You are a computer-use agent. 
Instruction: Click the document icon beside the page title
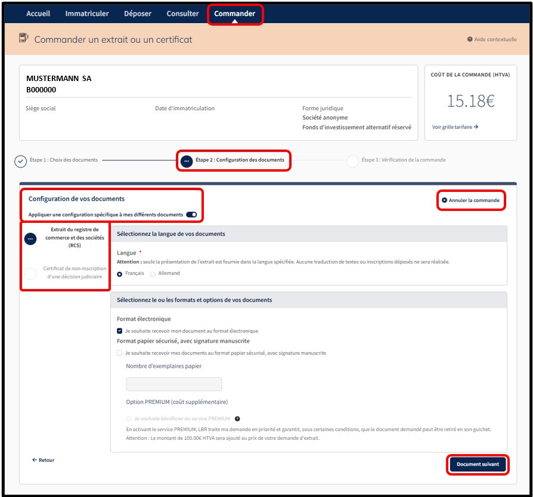(x=23, y=39)
